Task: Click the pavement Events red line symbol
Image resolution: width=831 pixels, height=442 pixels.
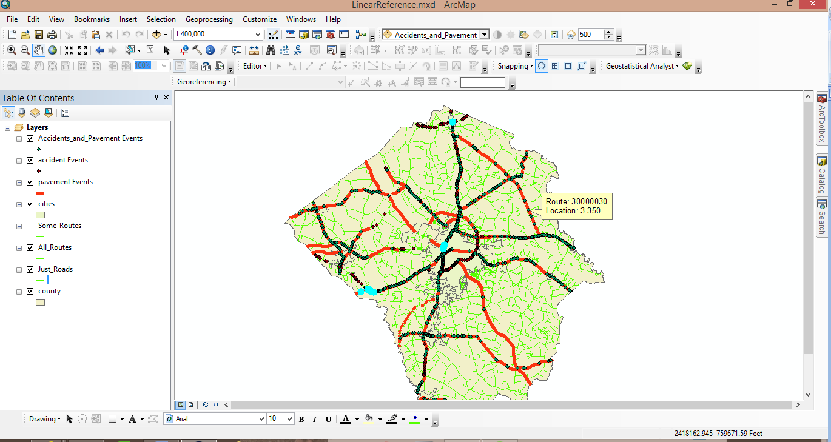Action: pyautogui.click(x=40, y=193)
